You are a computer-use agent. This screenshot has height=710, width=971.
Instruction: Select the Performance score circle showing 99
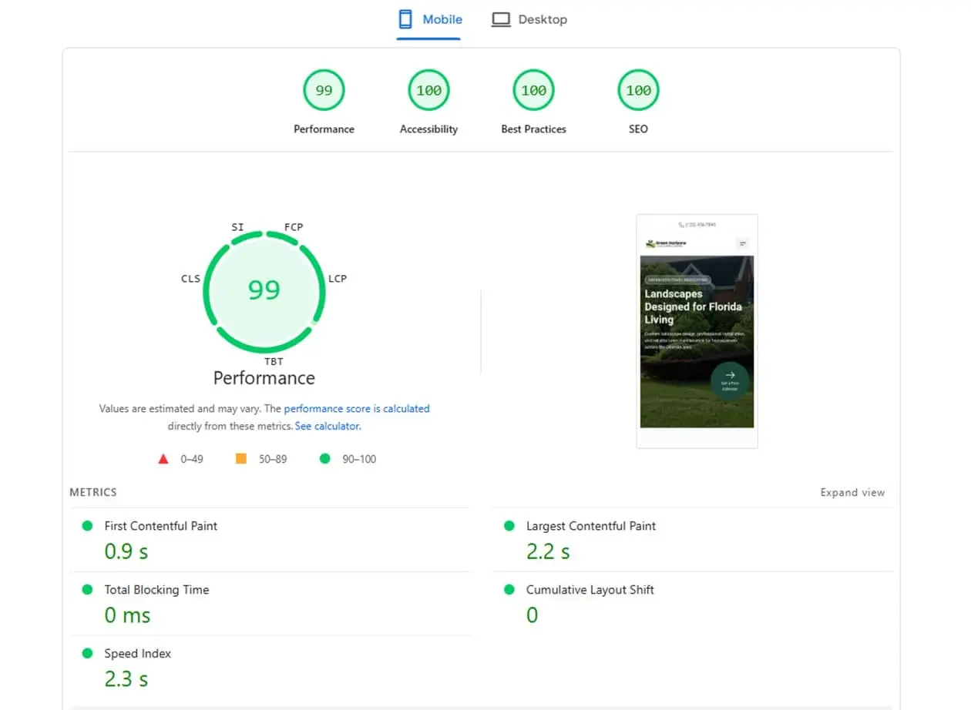(x=324, y=89)
